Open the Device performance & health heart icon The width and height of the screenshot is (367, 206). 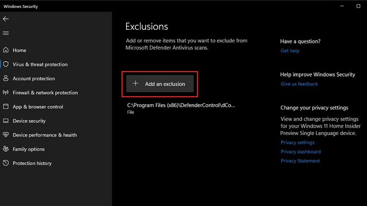click(6, 135)
